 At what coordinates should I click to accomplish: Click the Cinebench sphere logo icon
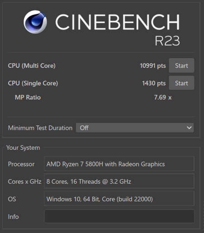35,22
